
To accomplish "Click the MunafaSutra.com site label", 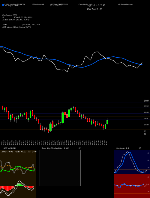I will click(x=126, y=4).
